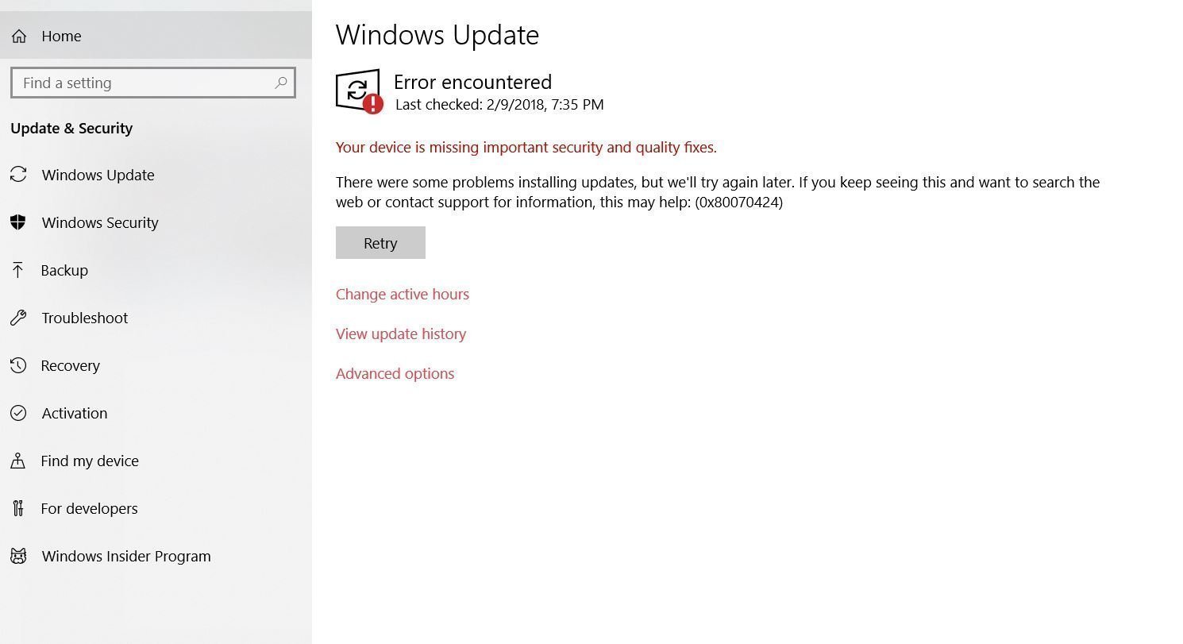The image size is (1183, 644).
Task: Click the Last checked date text
Action: [x=499, y=105]
